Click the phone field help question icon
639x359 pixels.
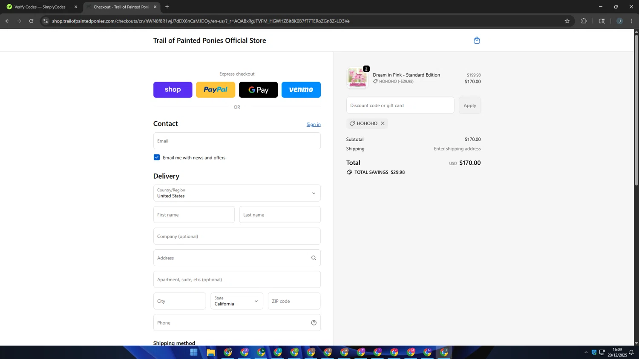(314, 323)
